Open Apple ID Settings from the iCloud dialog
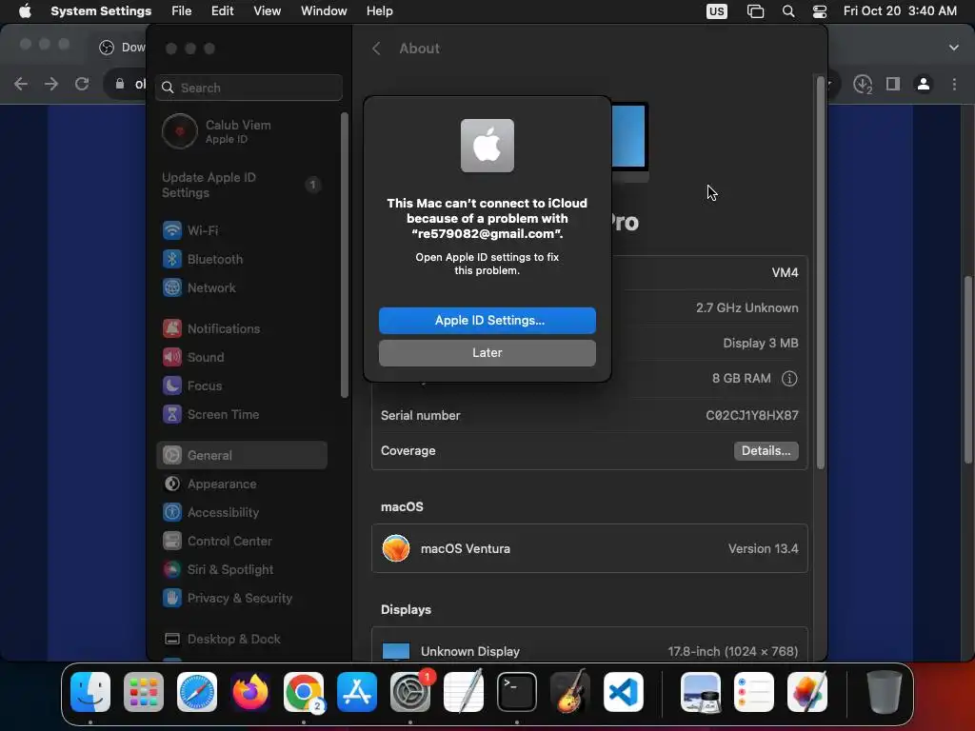The height and width of the screenshot is (731, 975). [x=487, y=320]
